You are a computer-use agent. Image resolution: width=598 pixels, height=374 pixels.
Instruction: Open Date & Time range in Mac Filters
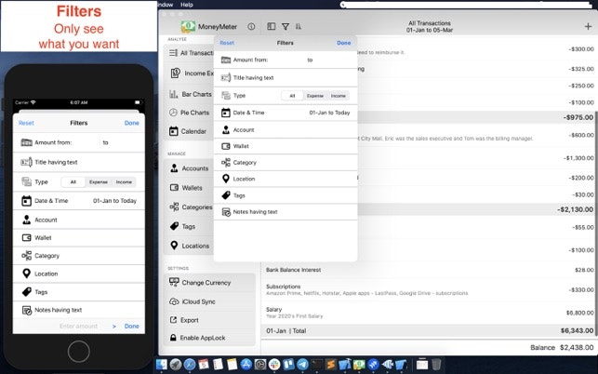[286, 113]
